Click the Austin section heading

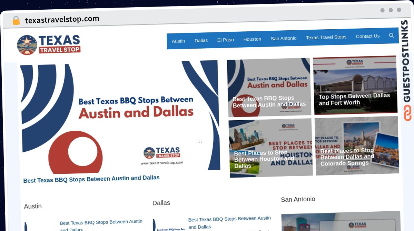tap(33, 206)
